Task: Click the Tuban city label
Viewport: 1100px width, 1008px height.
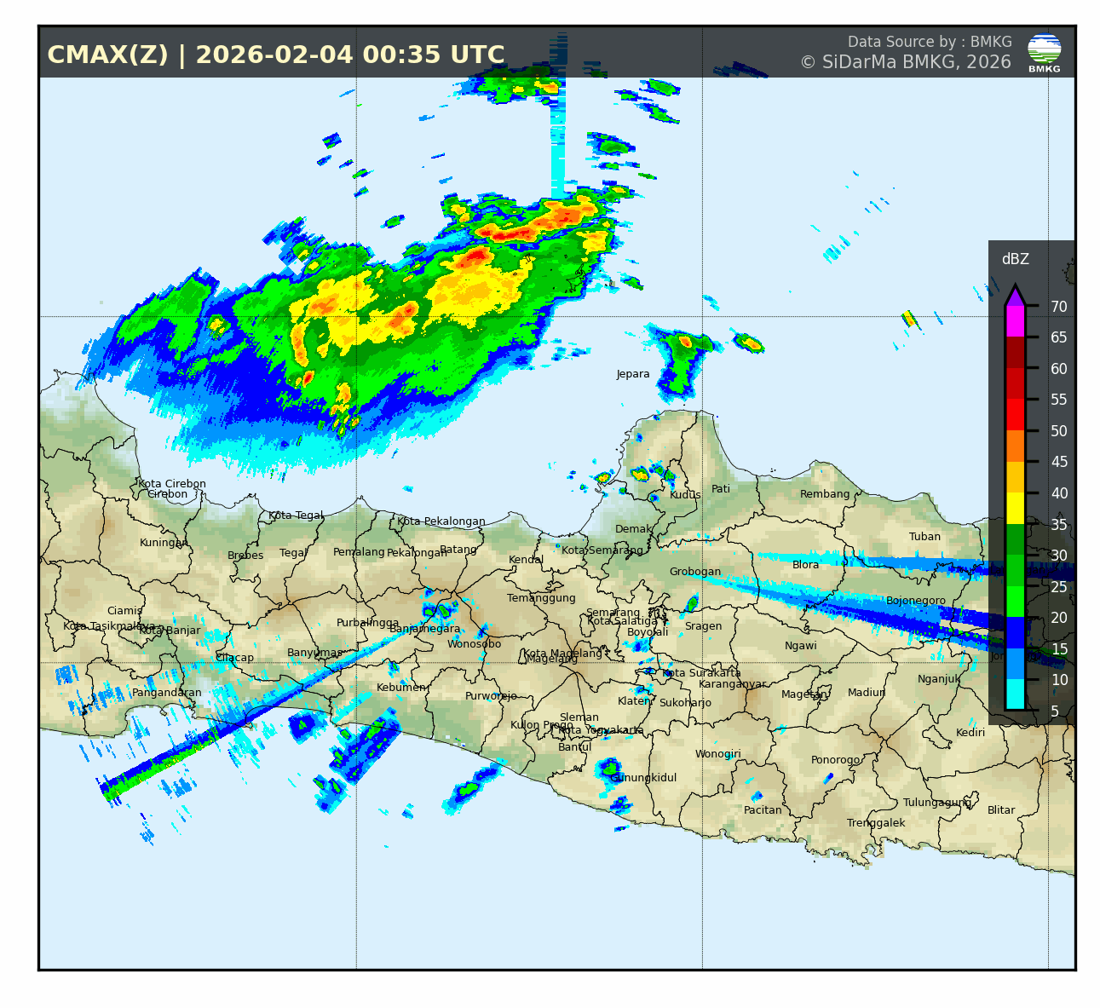Action: pos(924,537)
